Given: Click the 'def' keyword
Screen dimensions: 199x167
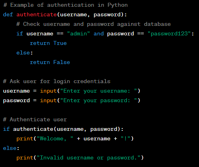Looking at the screenshot, I should (x=8, y=14).
